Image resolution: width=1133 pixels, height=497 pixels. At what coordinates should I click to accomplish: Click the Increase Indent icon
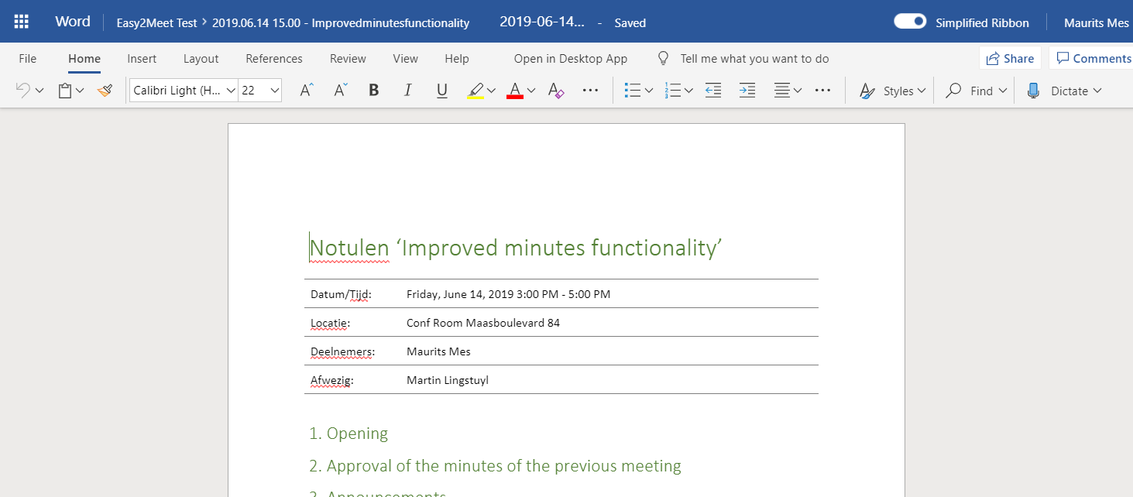coord(747,91)
